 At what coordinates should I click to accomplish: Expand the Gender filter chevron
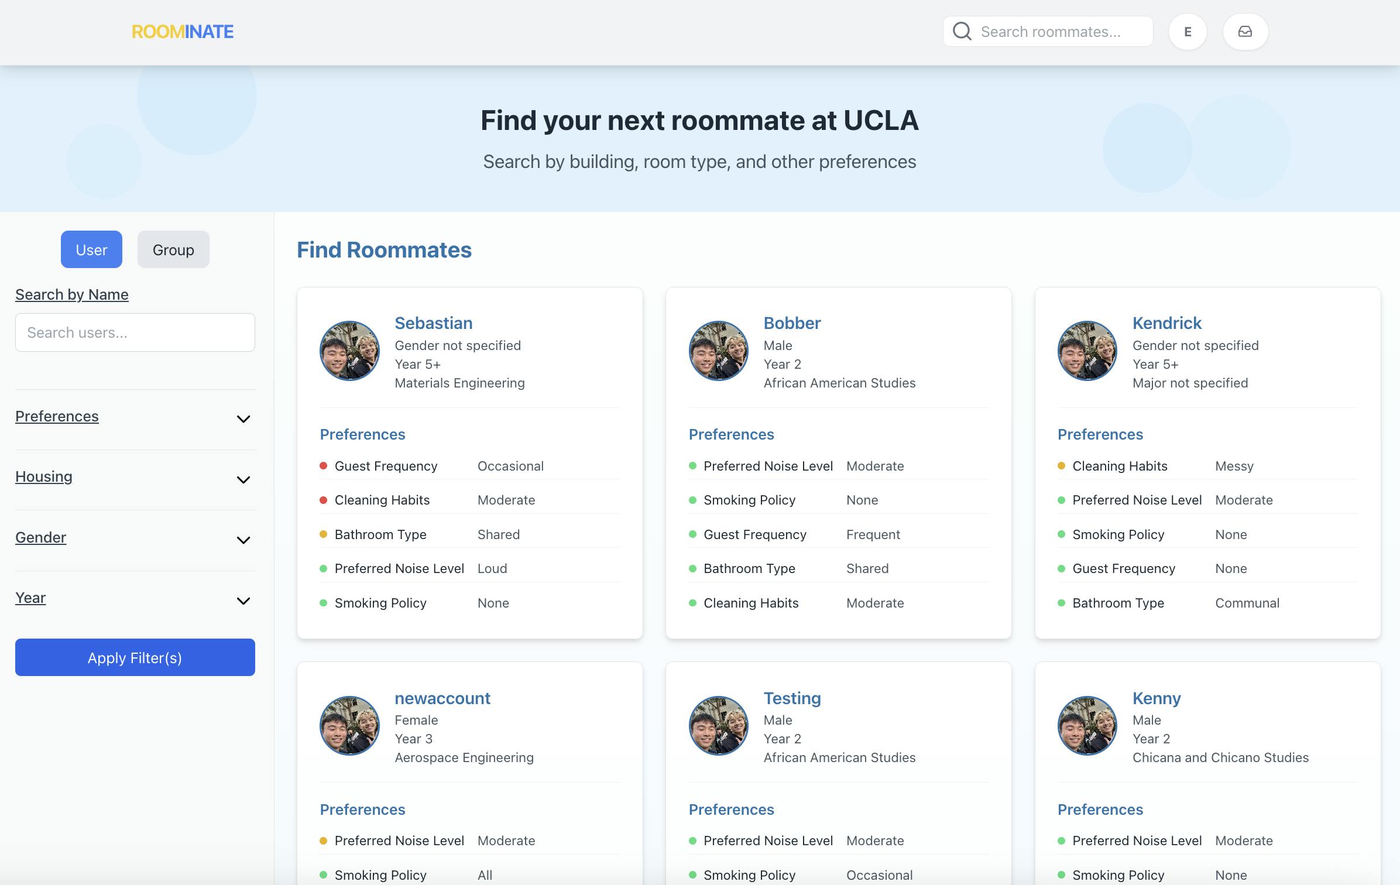coord(243,540)
